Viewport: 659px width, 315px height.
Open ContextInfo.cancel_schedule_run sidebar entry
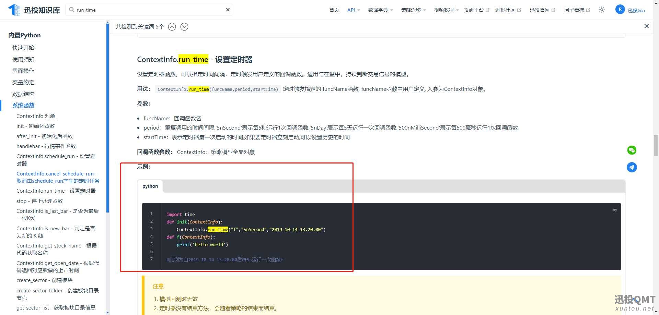point(58,177)
